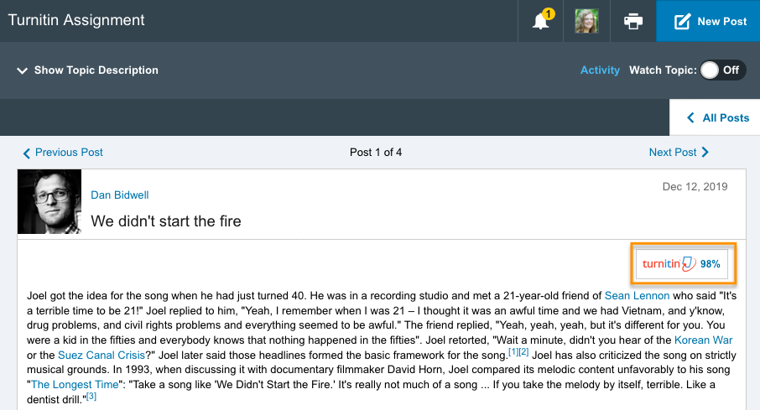The height and width of the screenshot is (410, 760).
Task: Click the Turnitin Assignment title
Action: point(76,21)
